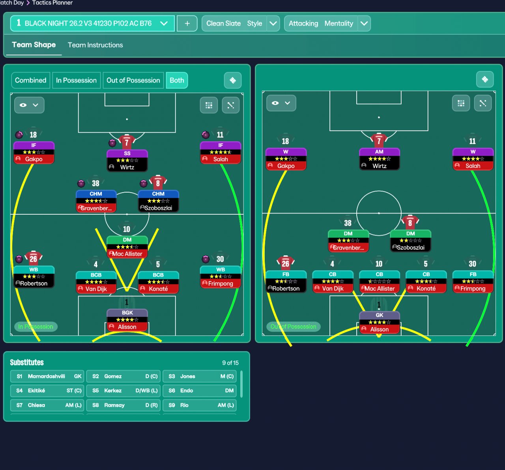Click the purple ball icon beside Frimpong's number 30

206,259
